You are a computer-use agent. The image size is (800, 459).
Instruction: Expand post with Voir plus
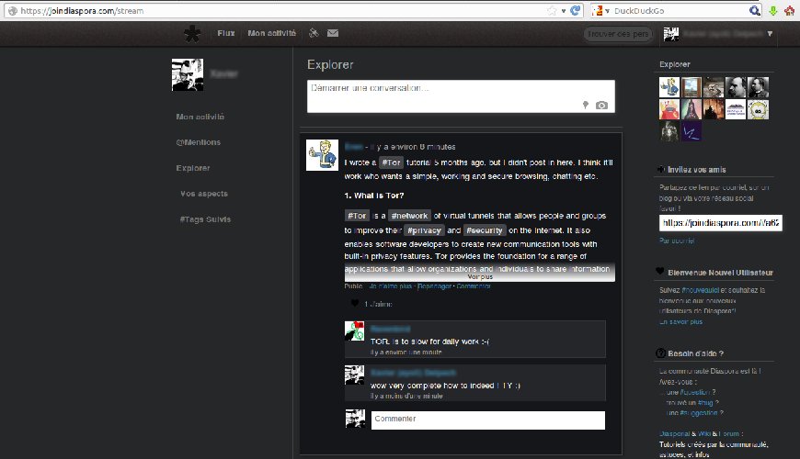point(480,277)
